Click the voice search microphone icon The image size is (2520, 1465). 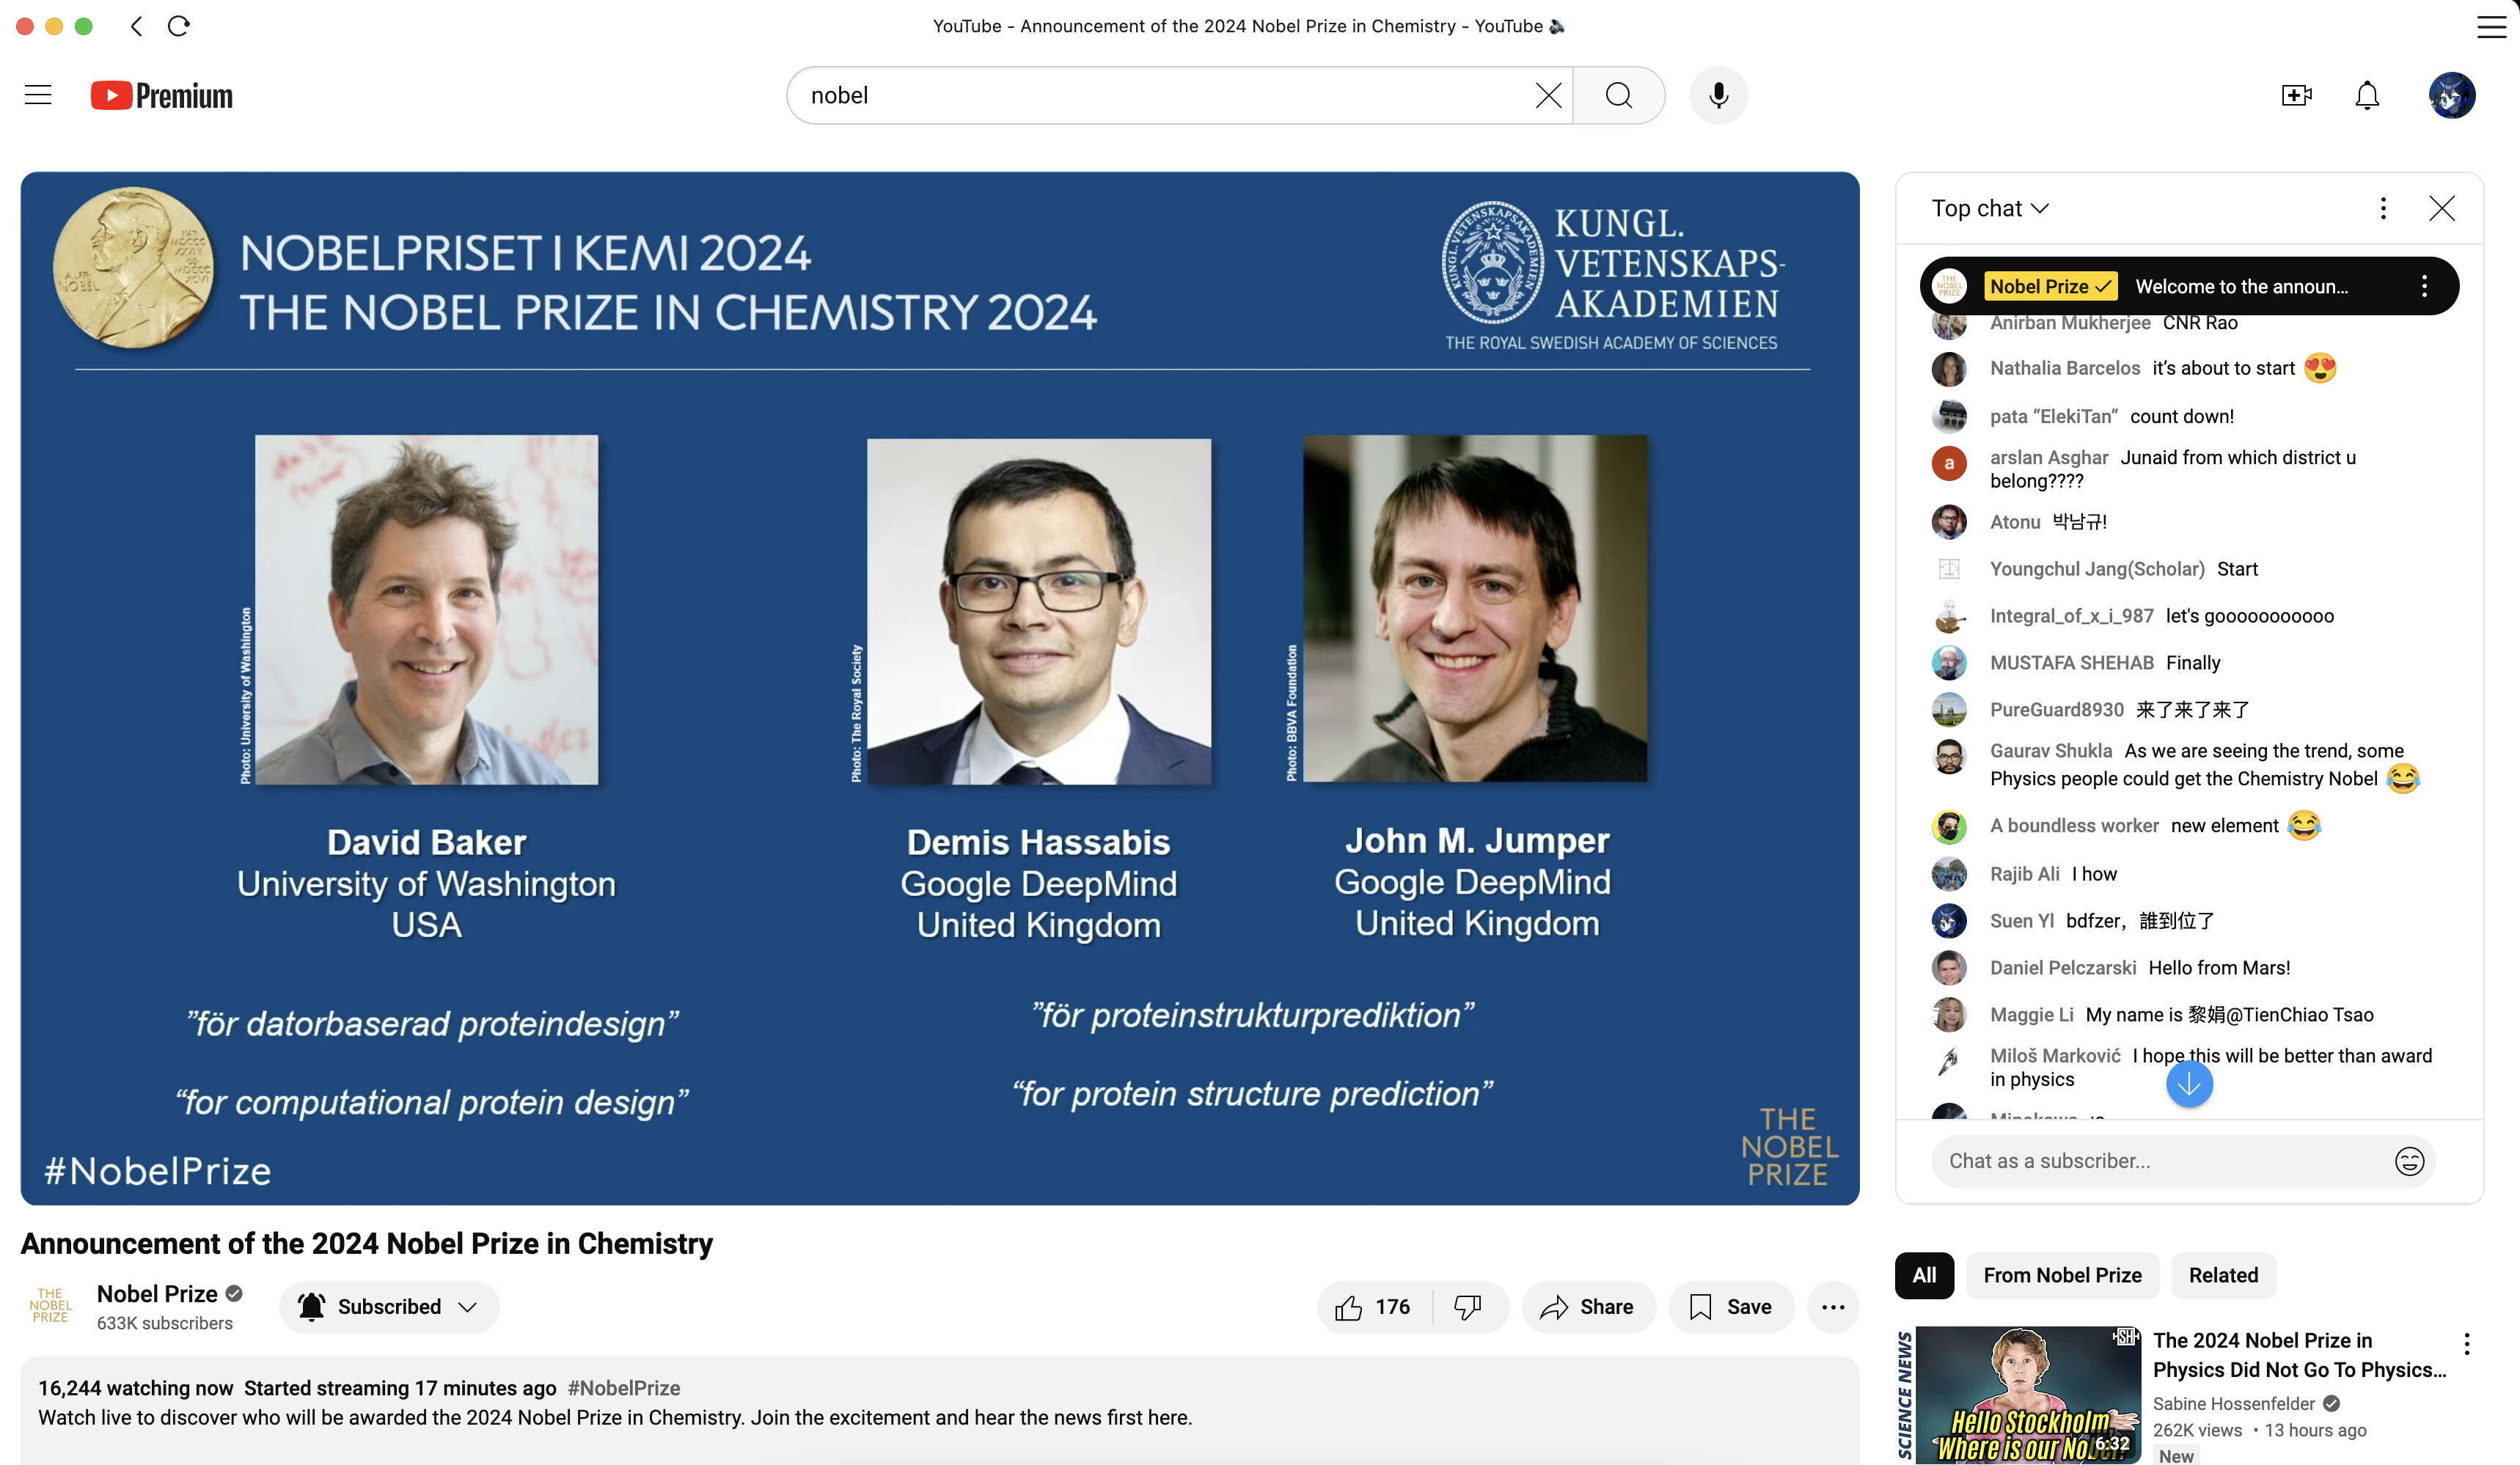click(x=1718, y=95)
